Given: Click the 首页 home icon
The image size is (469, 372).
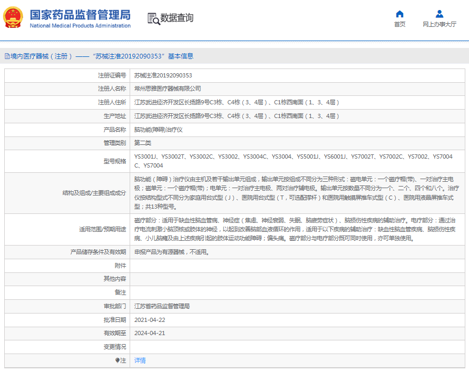Looking at the screenshot, I should tap(399, 14).
